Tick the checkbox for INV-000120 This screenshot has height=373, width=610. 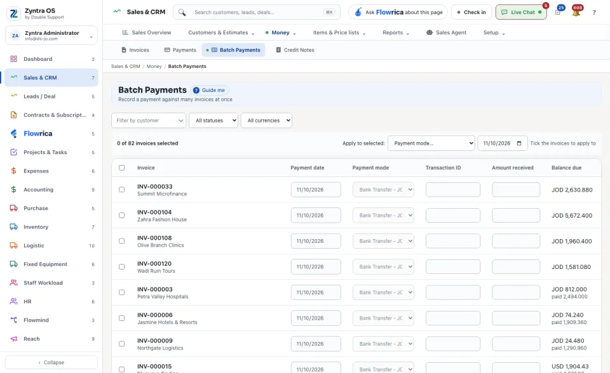pyautogui.click(x=122, y=266)
